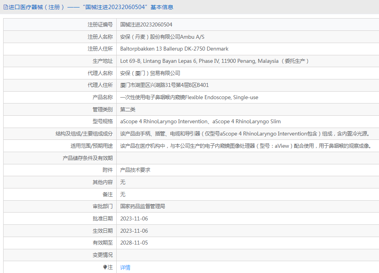Select the 注册证编号 label
379x273 pixels.
pos(100,24)
